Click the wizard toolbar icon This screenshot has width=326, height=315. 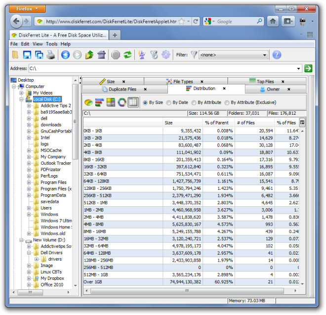[x=142, y=55]
